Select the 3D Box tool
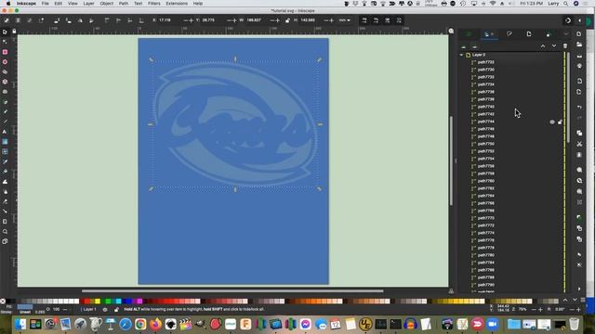The height and width of the screenshot is (334, 595). click(x=5, y=82)
